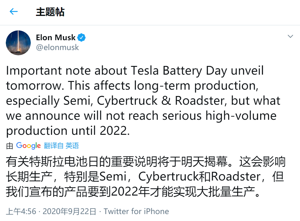300x221 pixels.
Task: Click Tesla in the English tweet
Action: click(x=145, y=71)
